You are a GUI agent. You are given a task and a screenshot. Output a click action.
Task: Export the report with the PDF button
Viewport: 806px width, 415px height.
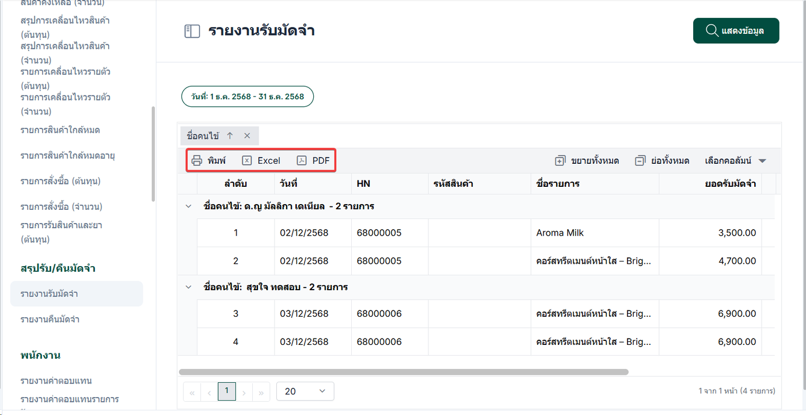point(313,161)
